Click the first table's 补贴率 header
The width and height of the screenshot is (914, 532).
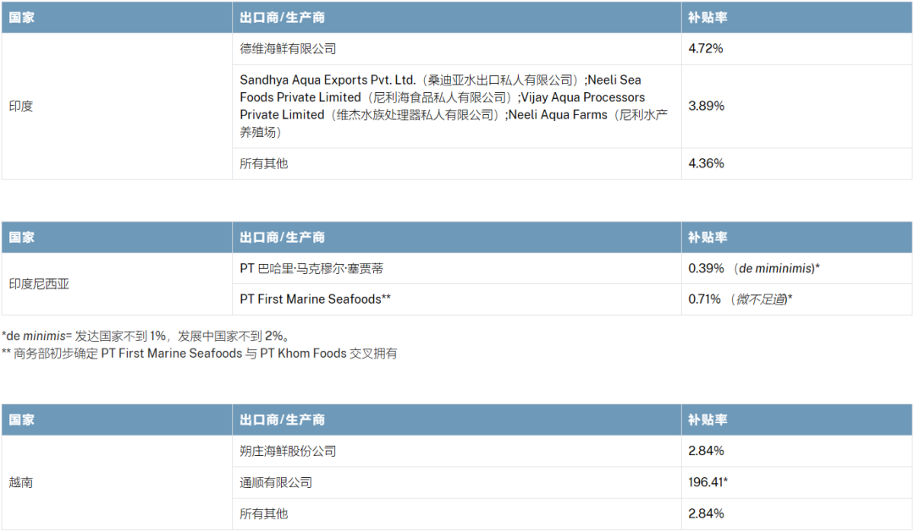(x=708, y=16)
